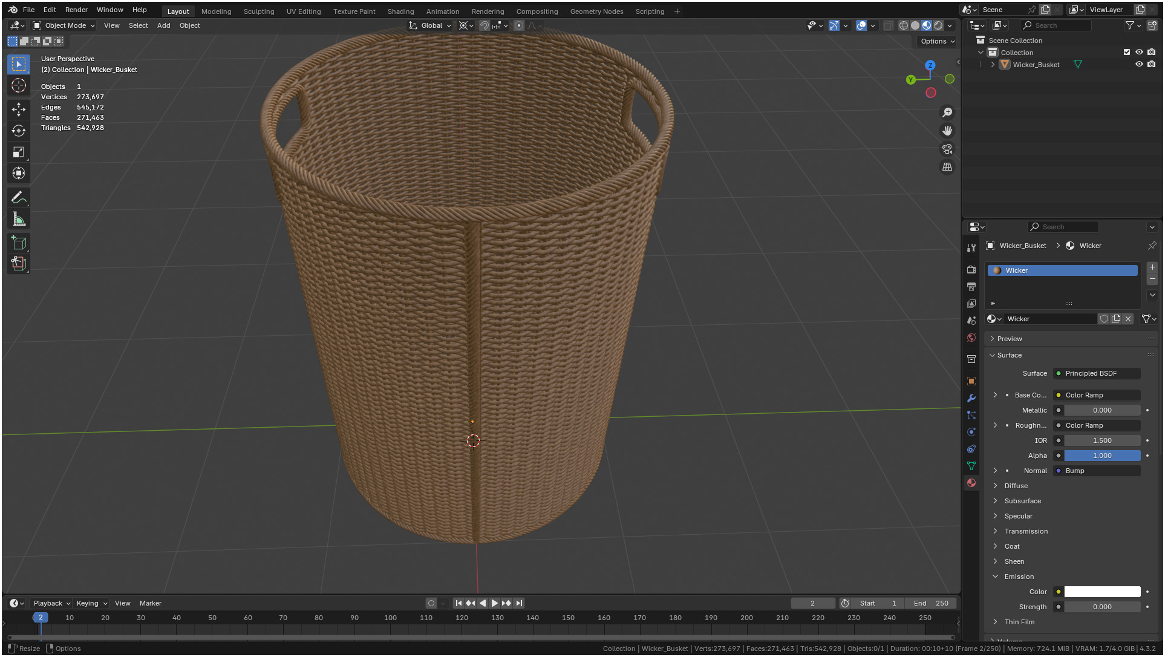Open the viewport Options dropdown
Viewport: 1165px width, 657px height.
pyautogui.click(x=938, y=41)
